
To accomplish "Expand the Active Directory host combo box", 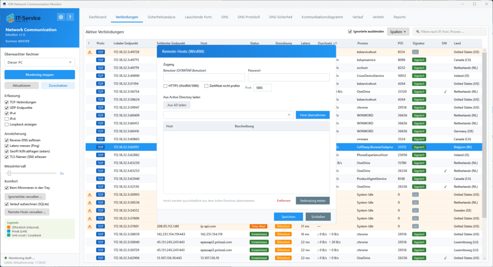I will (228, 115).
